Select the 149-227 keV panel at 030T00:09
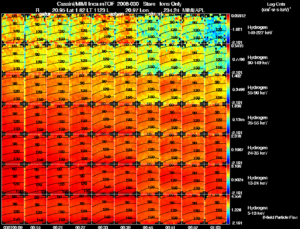 (13, 29)
